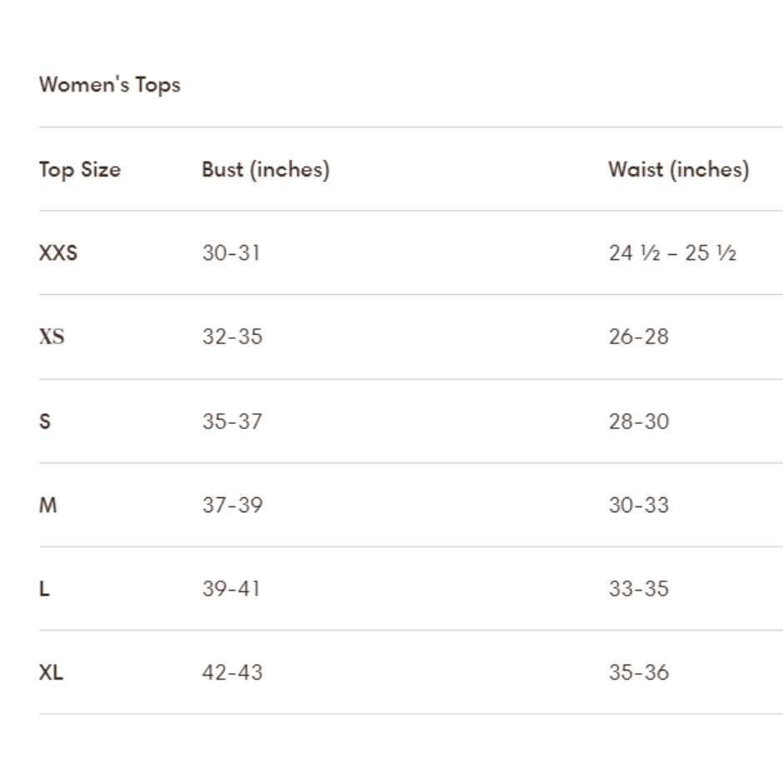Click the 39-41 bust measurement
The width and height of the screenshot is (783, 783).
coord(231,589)
